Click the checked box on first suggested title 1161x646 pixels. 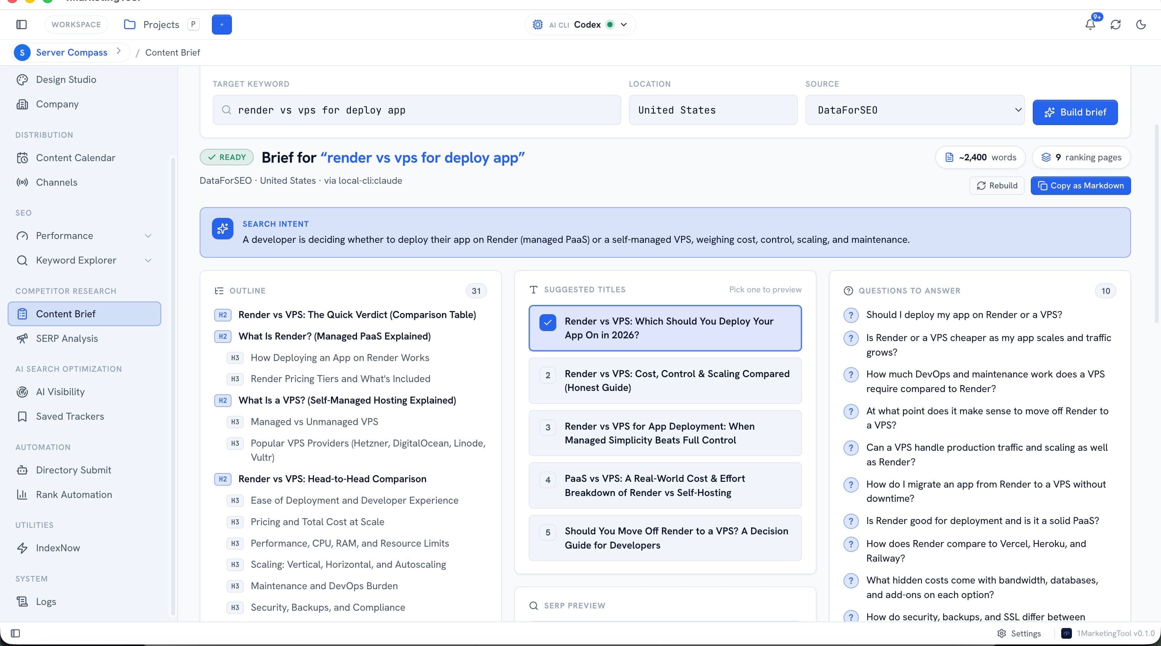click(547, 322)
